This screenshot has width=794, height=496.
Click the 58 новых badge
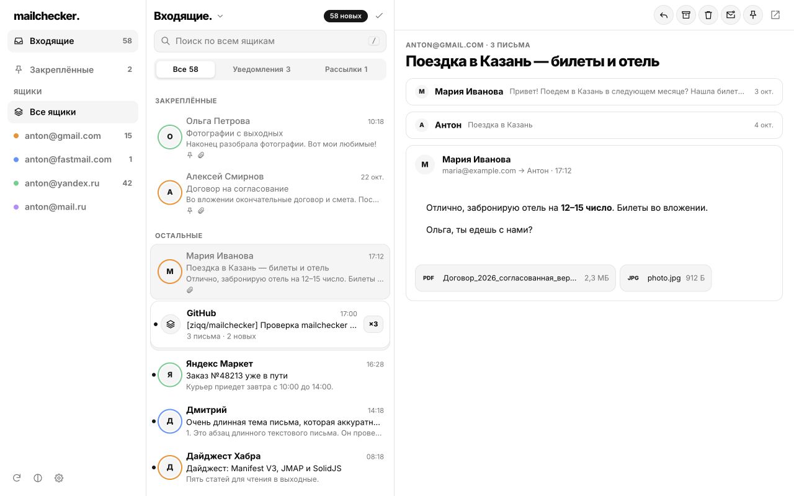tap(346, 16)
